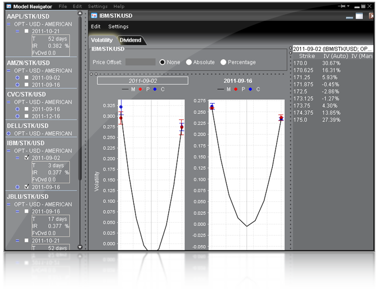
Task: Select the 2011-09-16 chart title
Action: pyautogui.click(x=238, y=81)
